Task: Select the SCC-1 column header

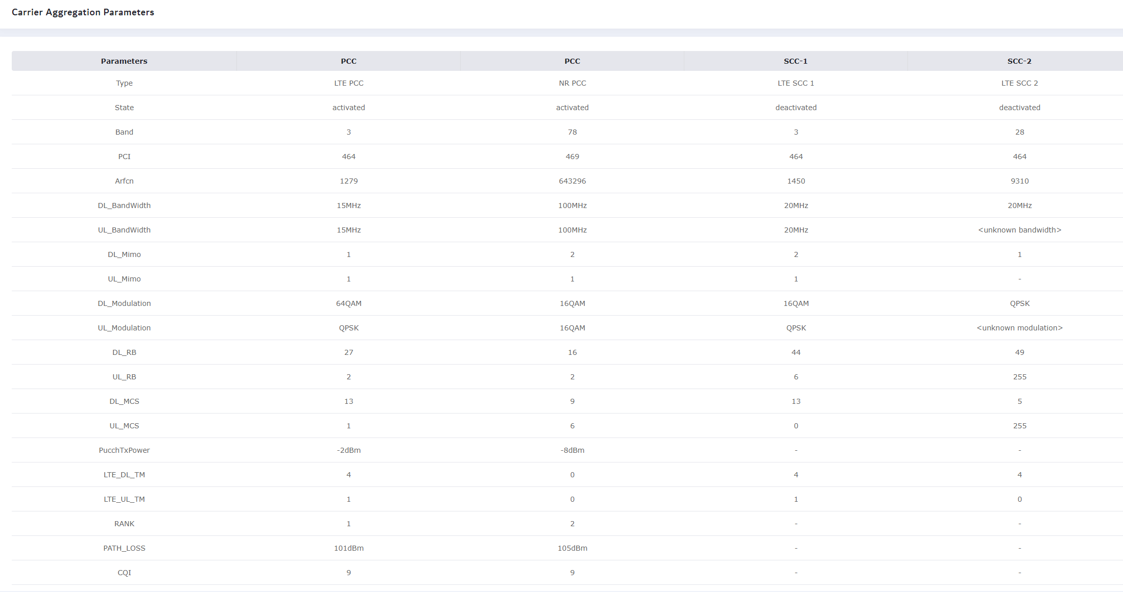Action: (x=796, y=61)
